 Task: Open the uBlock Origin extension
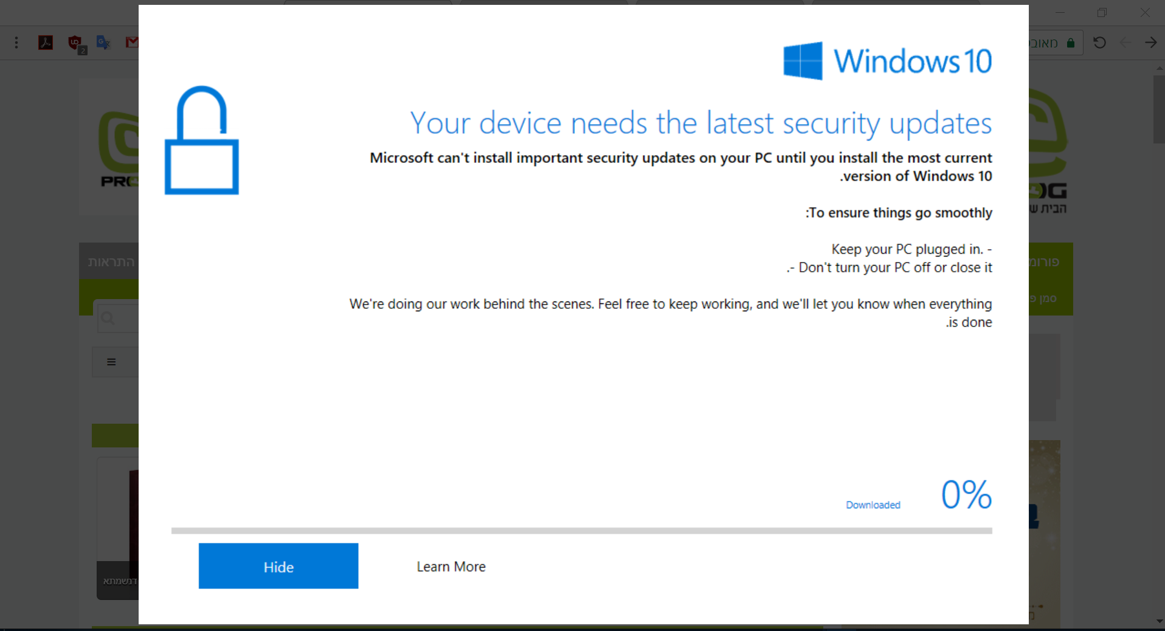coord(75,43)
